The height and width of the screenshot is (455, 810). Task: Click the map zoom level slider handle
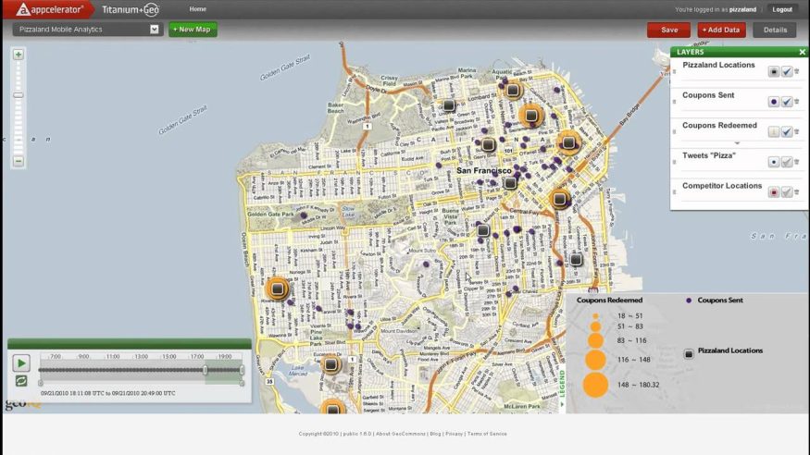click(19, 95)
